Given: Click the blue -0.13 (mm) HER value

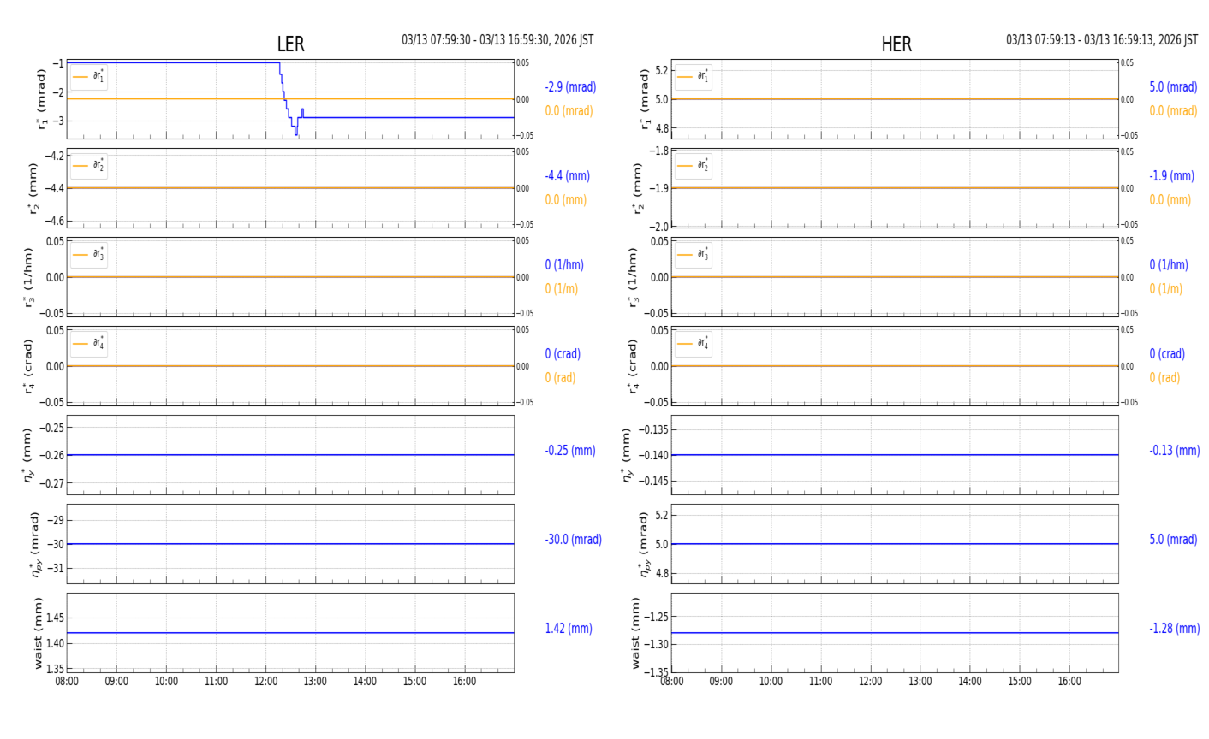Looking at the screenshot, I should pos(1174,451).
